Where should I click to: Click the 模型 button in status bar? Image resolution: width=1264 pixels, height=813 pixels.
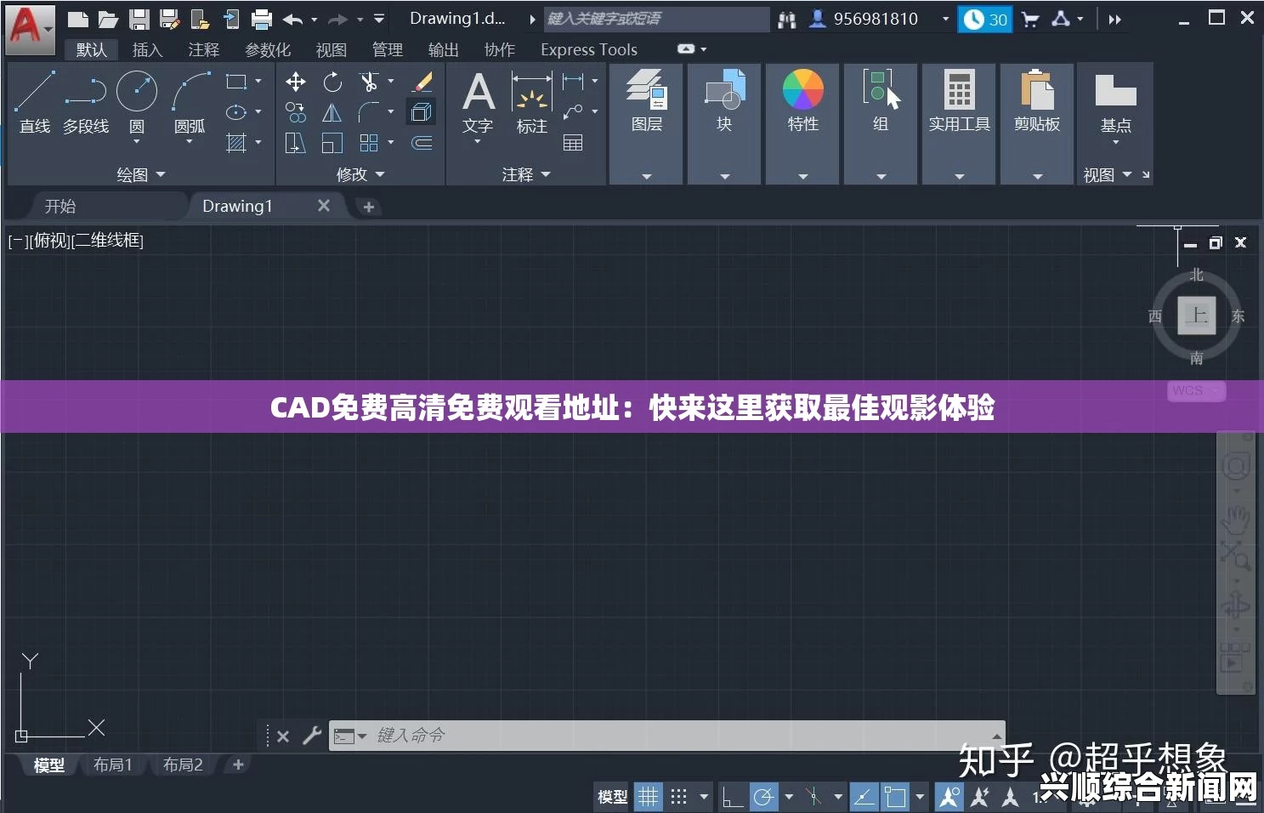613,797
